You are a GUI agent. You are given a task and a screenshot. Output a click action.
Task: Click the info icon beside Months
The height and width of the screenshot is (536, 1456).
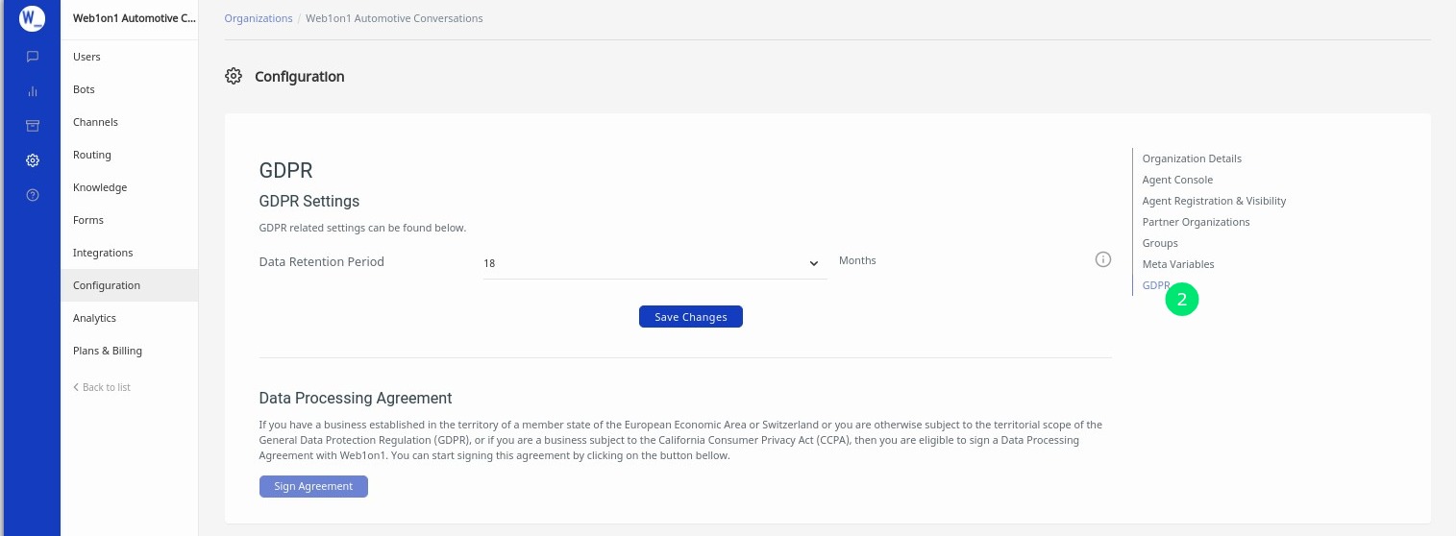point(1103,260)
